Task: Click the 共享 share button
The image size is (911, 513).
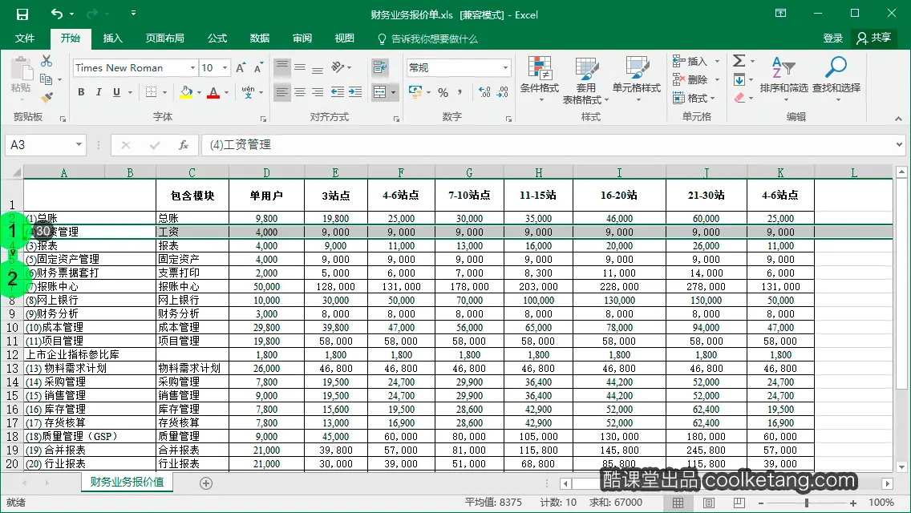Action: tap(874, 38)
